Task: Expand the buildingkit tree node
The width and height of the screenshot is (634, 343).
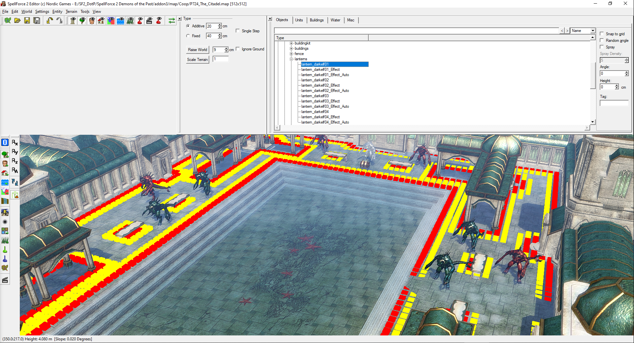Action: (x=291, y=43)
